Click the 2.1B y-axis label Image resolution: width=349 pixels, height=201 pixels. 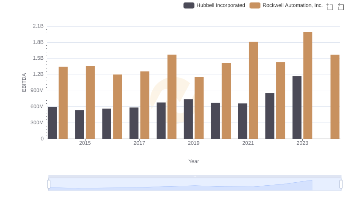(x=38, y=26)
